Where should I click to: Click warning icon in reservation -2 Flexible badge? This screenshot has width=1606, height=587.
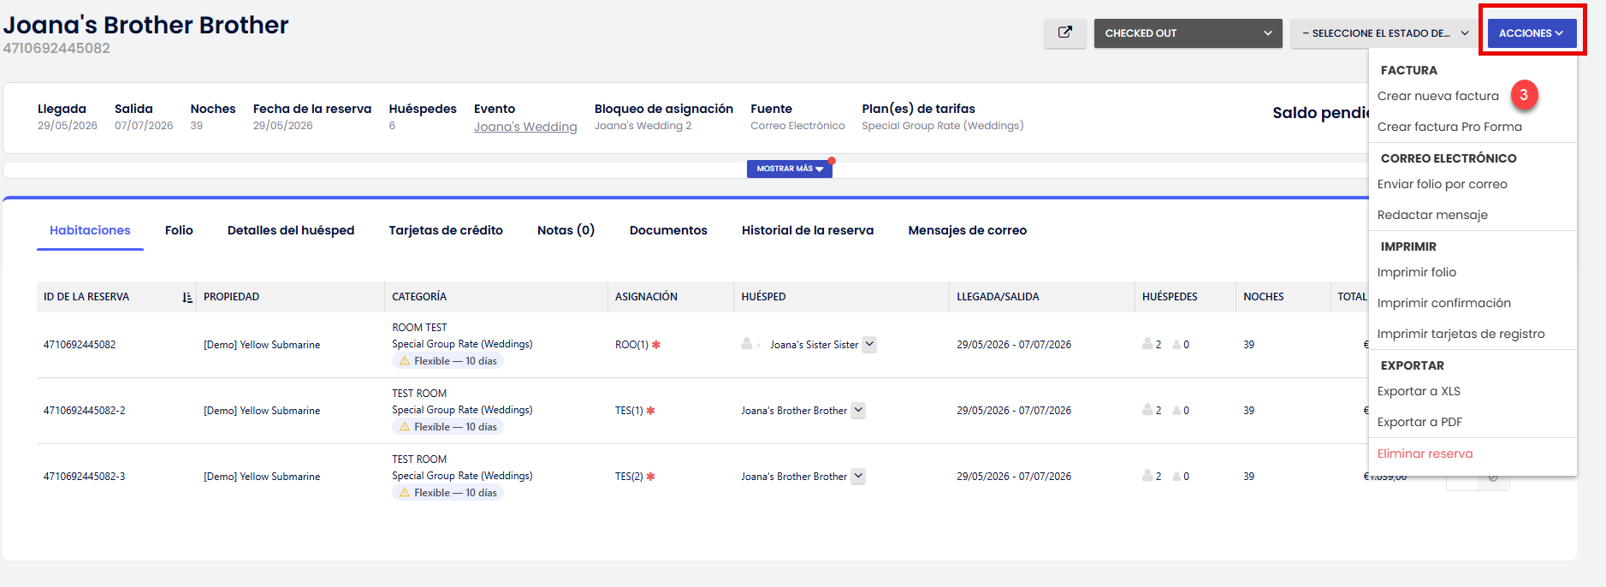405,427
